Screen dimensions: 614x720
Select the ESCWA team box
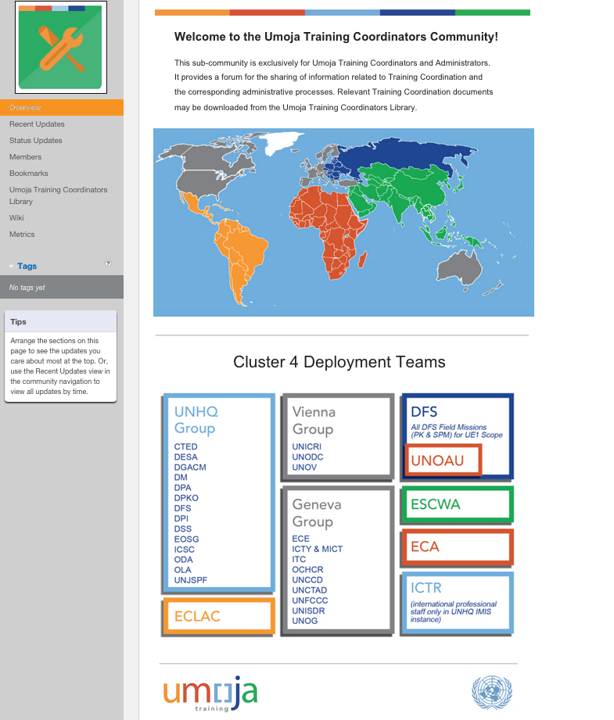coord(457,504)
